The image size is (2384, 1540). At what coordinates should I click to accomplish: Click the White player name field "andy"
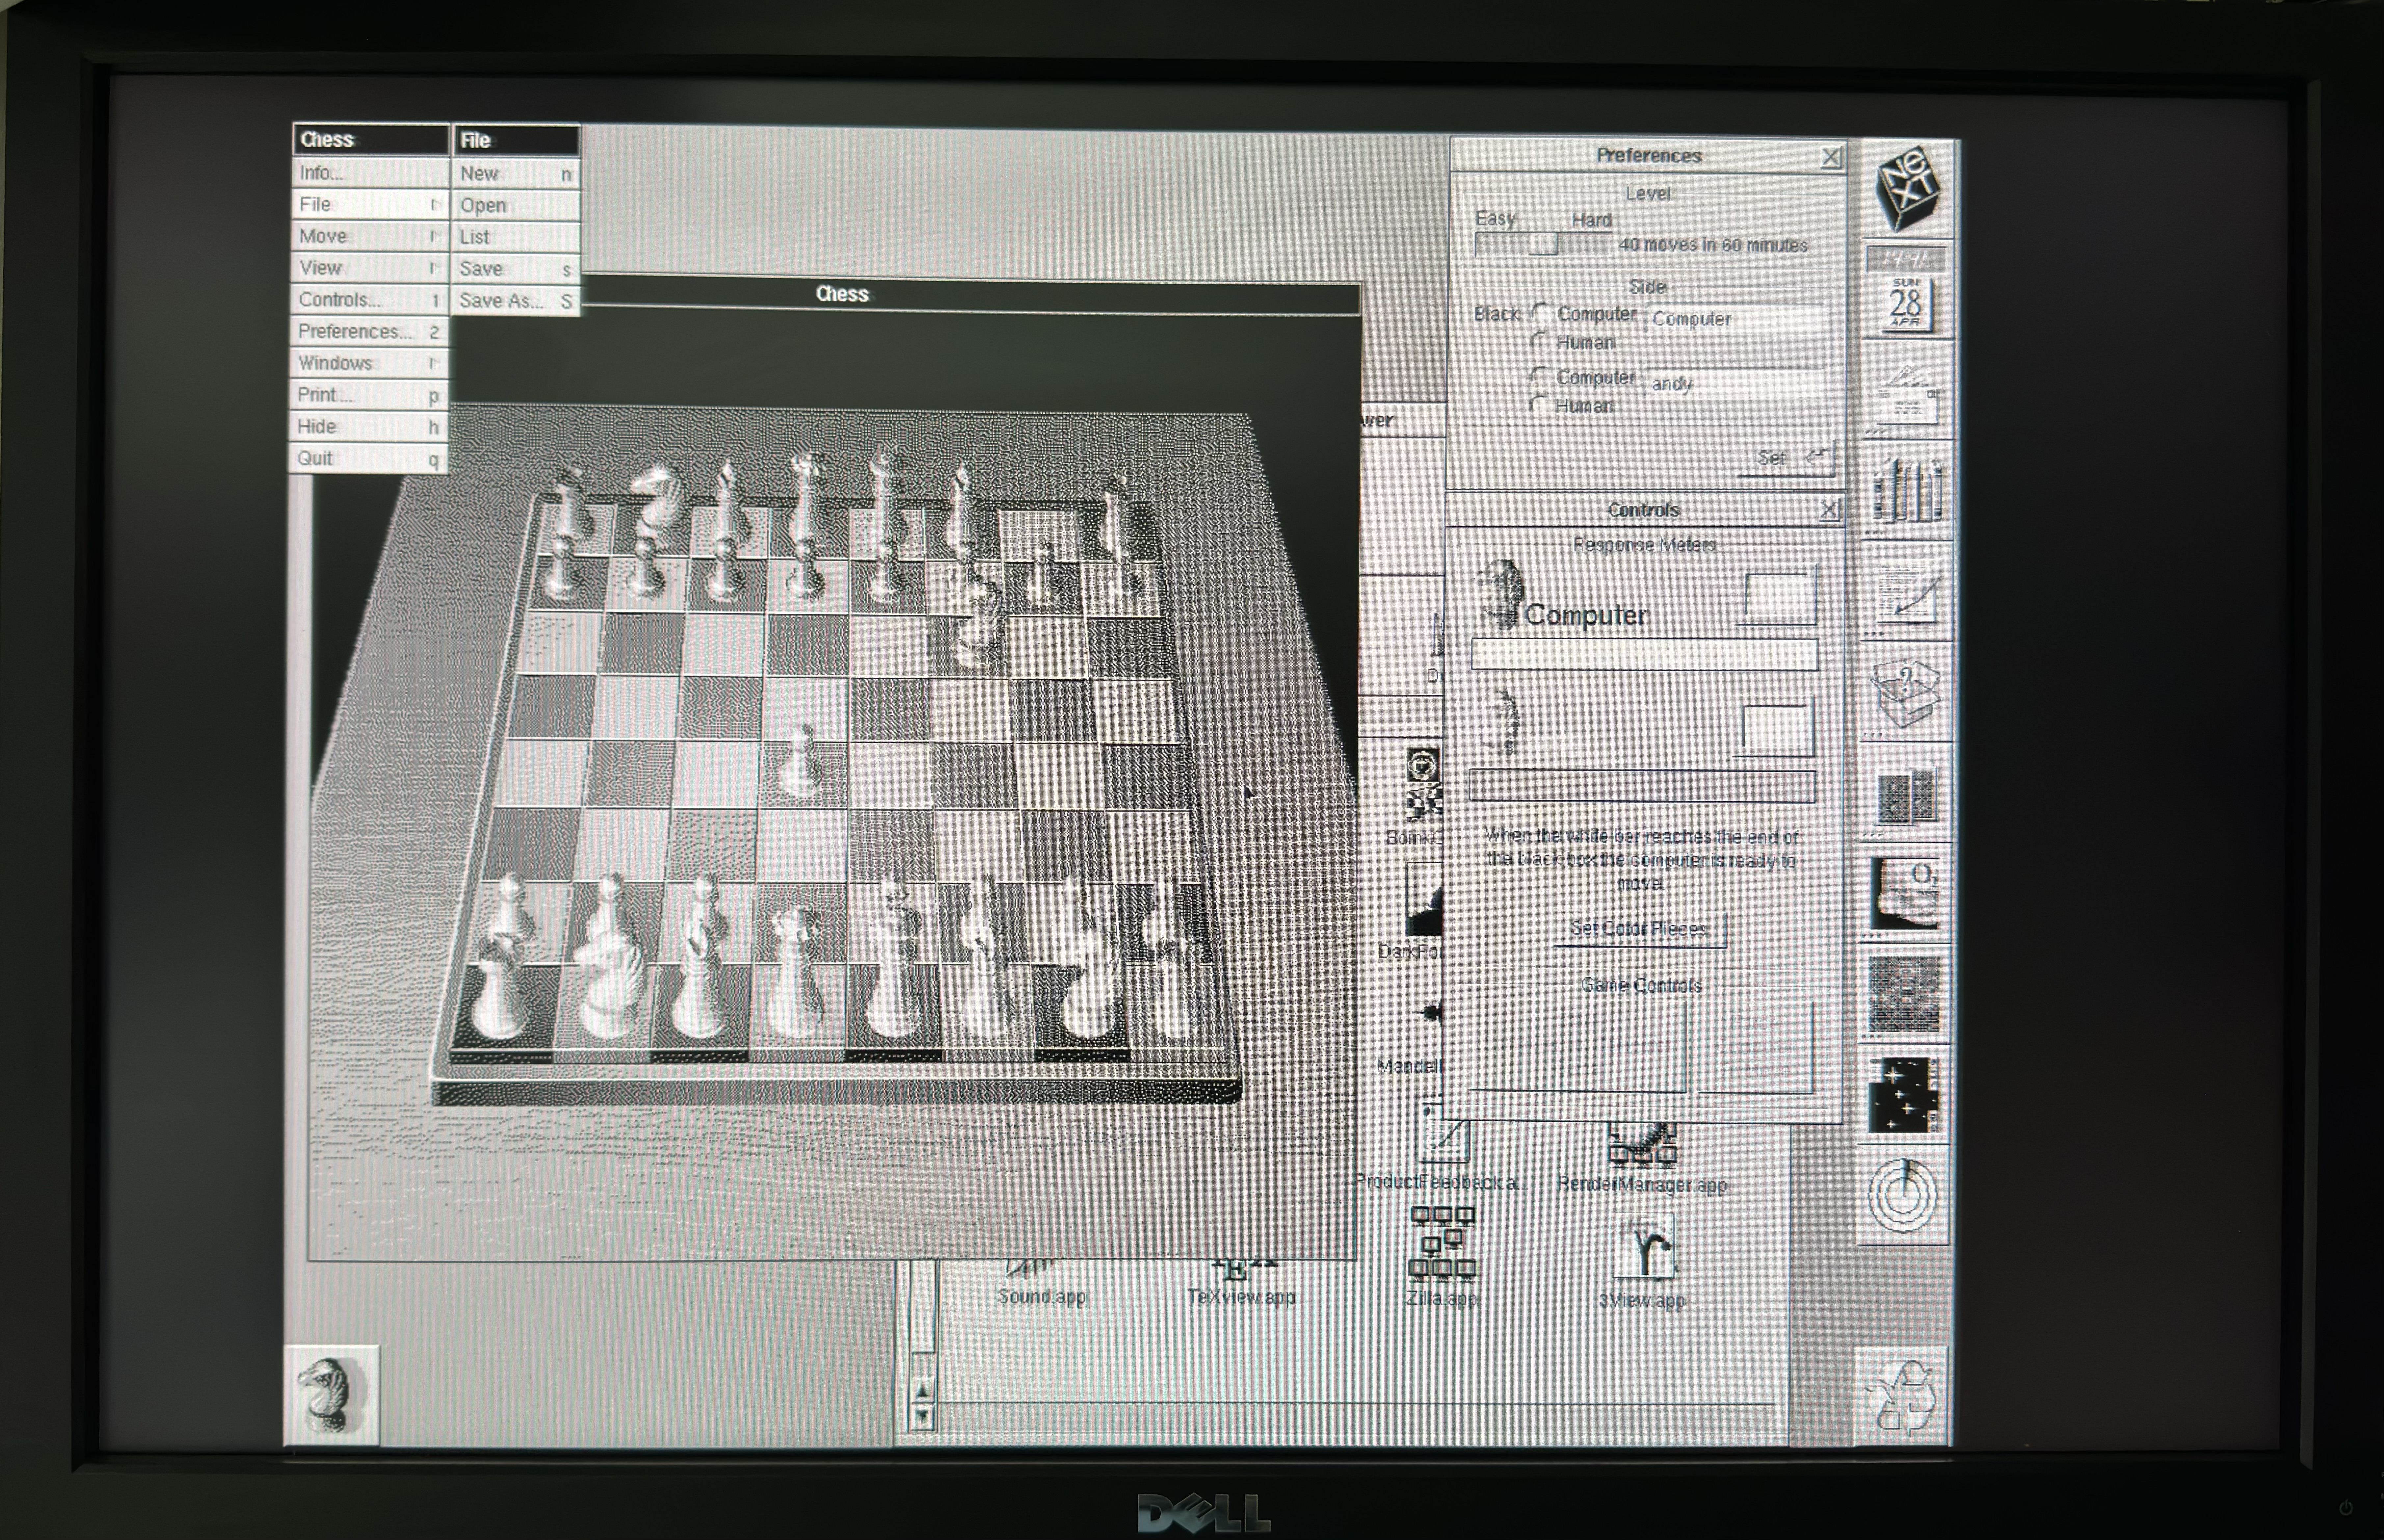click(x=1734, y=384)
